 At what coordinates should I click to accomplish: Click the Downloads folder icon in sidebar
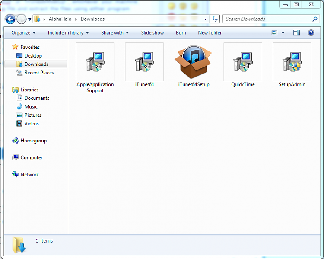(19, 64)
